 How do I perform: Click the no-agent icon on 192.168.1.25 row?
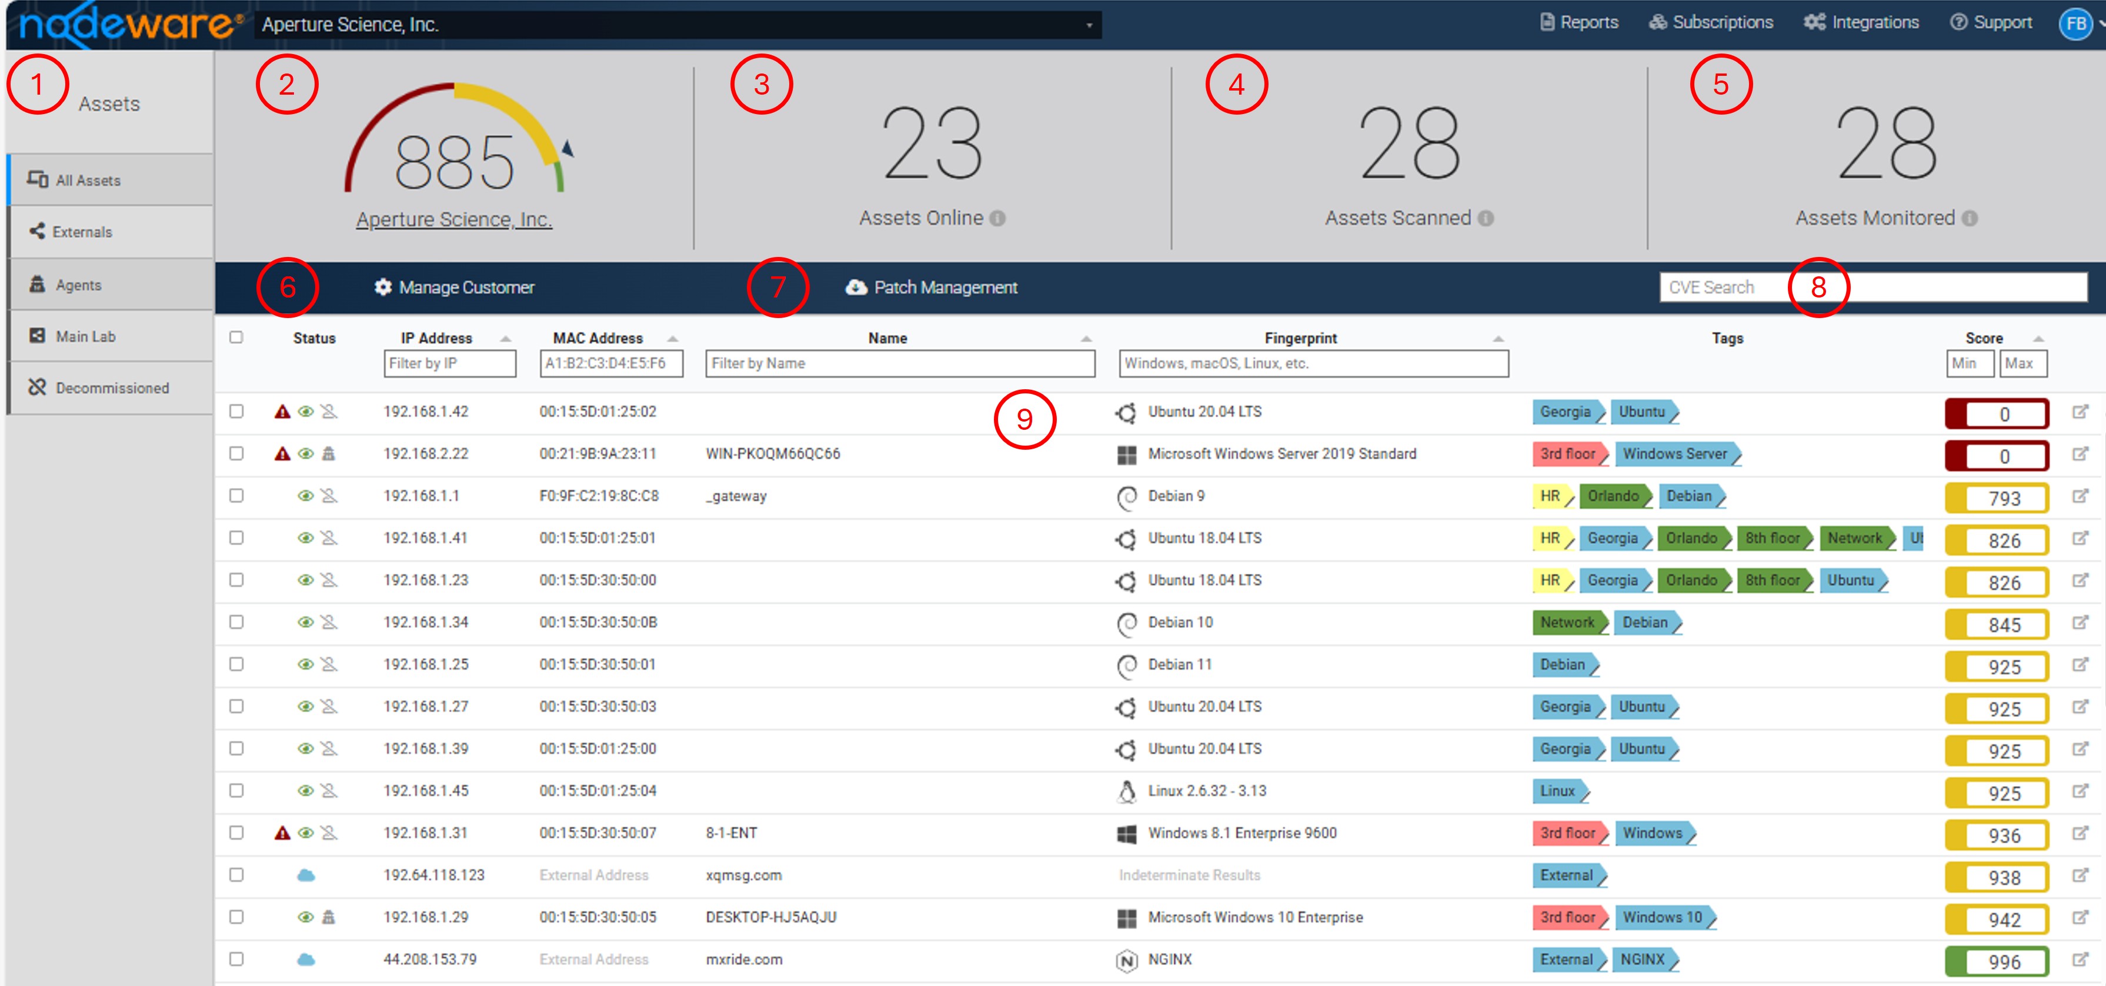[329, 664]
